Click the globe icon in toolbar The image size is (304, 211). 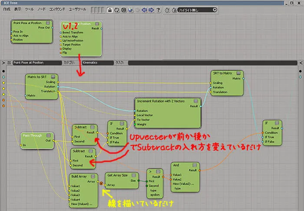click(x=131, y=10)
